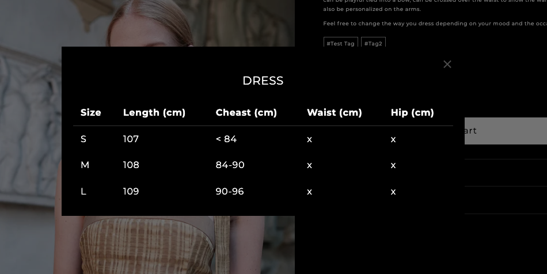Click the DRESS size chart title
This screenshot has width=547, height=274.
pyautogui.click(x=263, y=81)
